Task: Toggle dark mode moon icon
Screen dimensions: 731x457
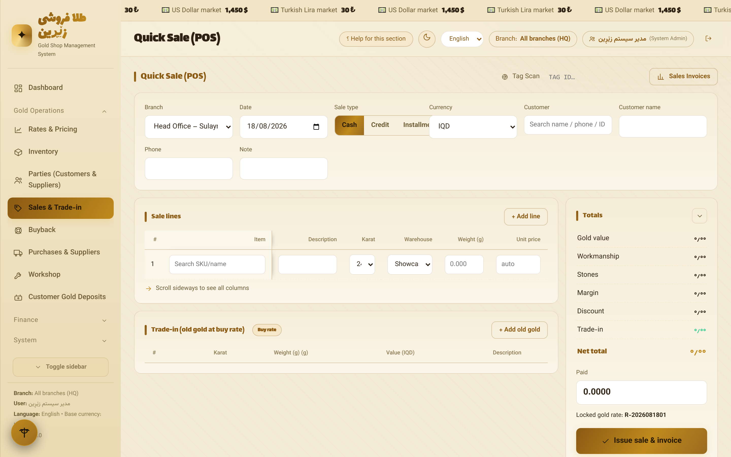Action: (426, 39)
